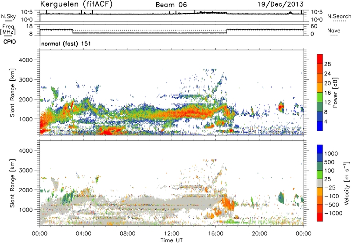
Task: Pick the bright blue top velocity colorbar segment
Action: 320,149
